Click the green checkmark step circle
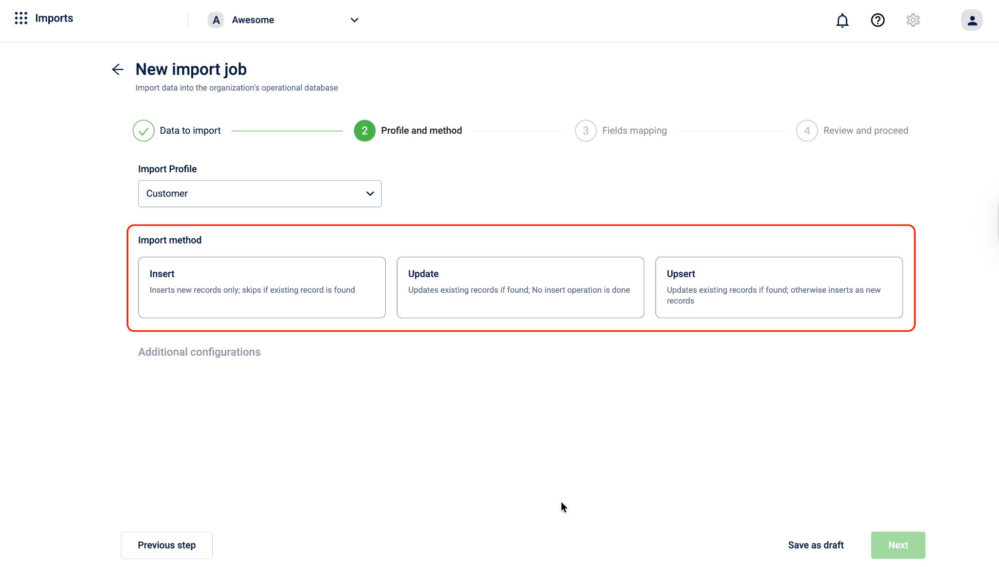999x567 pixels. tap(143, 131)
